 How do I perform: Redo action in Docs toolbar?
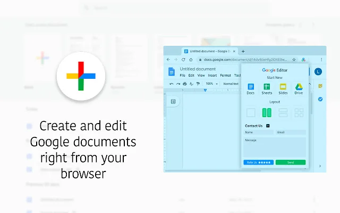[x=178, y=84]
